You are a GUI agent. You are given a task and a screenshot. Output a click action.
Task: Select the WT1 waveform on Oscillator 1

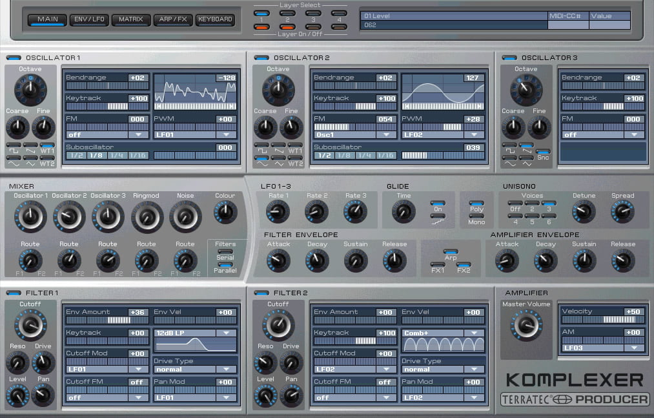(46, 145)
